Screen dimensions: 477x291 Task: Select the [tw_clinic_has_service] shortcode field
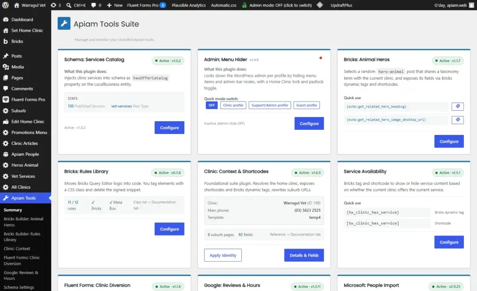tap(387, 223)
